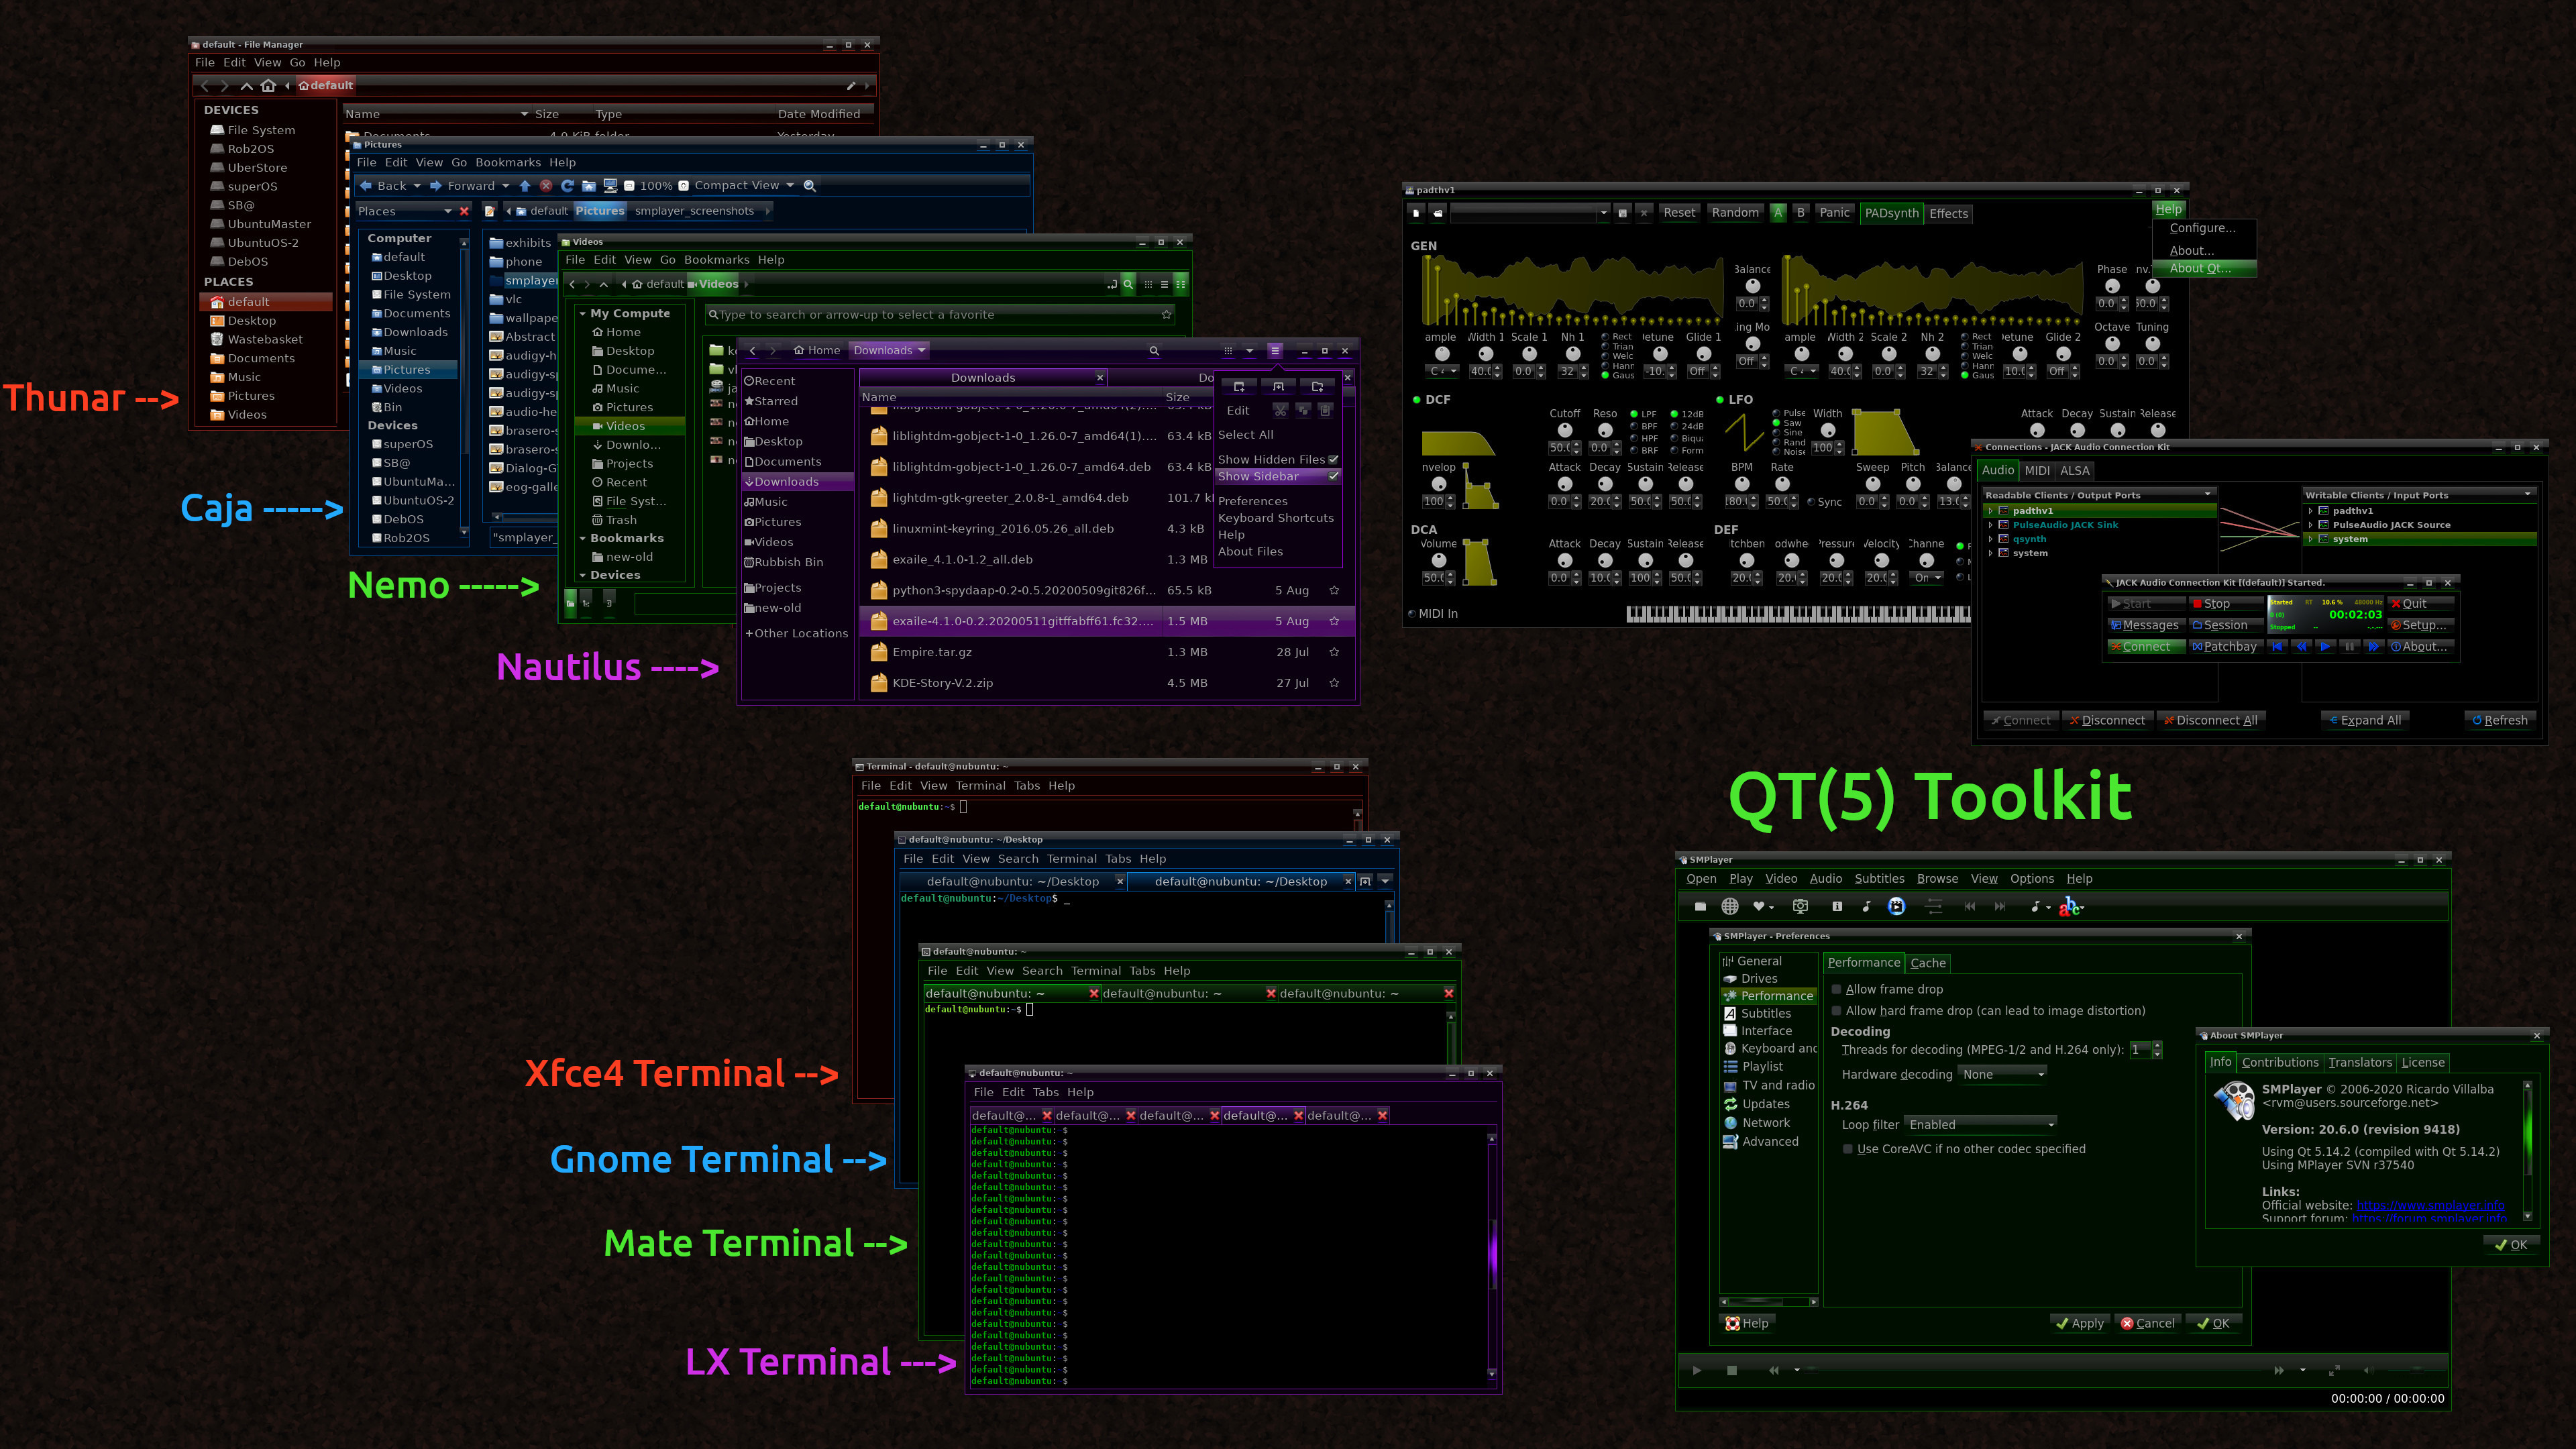The width and height of the screenshot is (2576, 1449).
Task: Select the Sine LFO shape radio button
Action: [x=1776, y=433]
